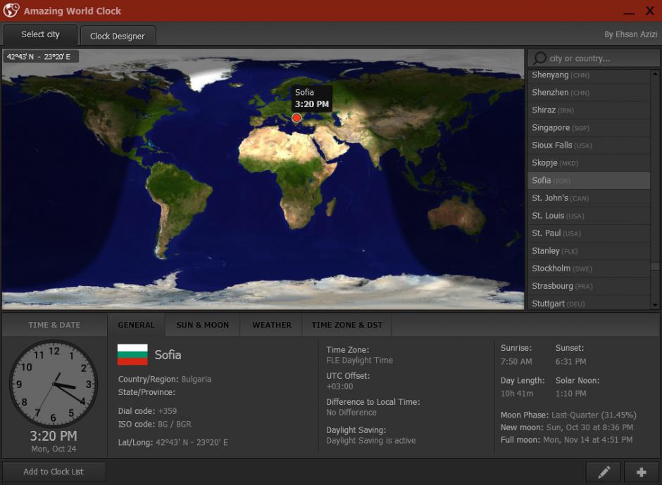The width and height of the screenshot is (662, 485).
Task: Select Shenzhen in the city list
Action: click(x=589, y=93)
